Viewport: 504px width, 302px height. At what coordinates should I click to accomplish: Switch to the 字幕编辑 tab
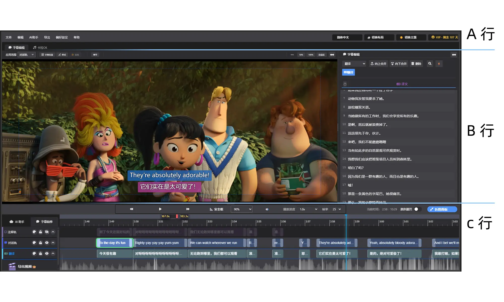click(17, 48)
